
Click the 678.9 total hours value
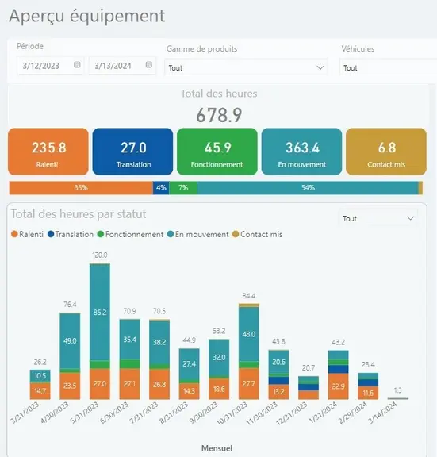click(x=219, y=115)
